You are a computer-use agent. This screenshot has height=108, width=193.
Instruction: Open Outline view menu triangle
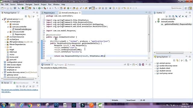pyautogui.click(x=190, y=16)
